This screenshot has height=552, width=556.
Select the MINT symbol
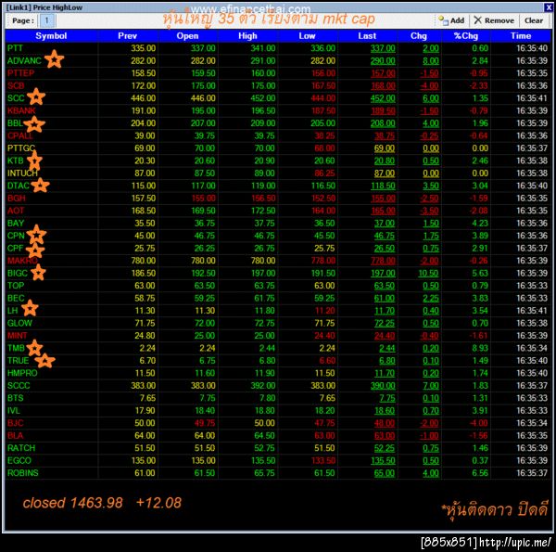[x=17, y=336]
